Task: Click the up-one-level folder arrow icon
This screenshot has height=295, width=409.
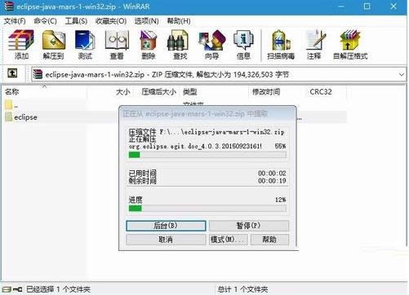Action: (12, 73)
